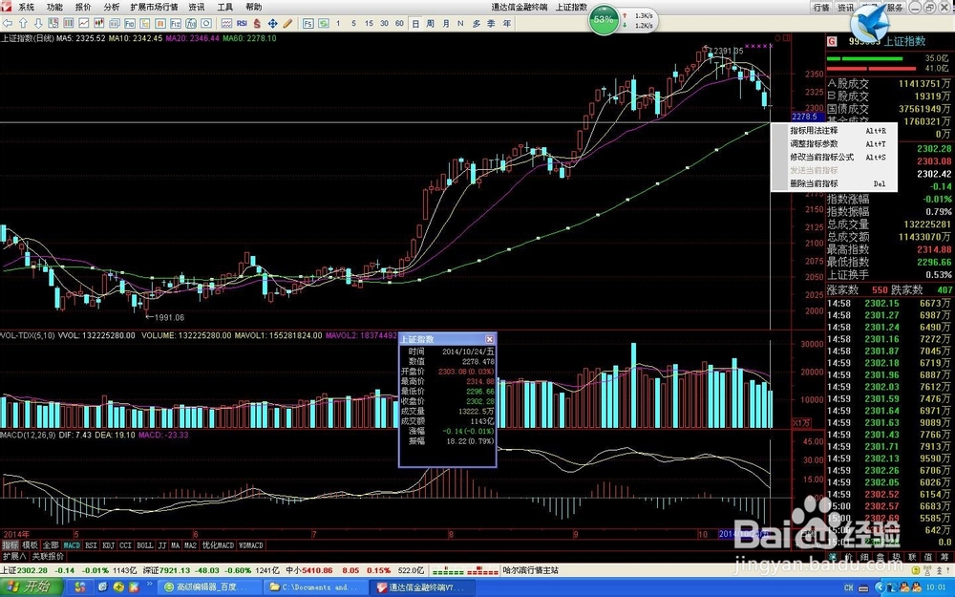Click the wave line indicator icon

pyautogui.click(x=226, y=23)
